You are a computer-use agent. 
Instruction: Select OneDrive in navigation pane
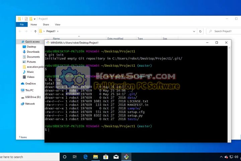pos(30,84)
